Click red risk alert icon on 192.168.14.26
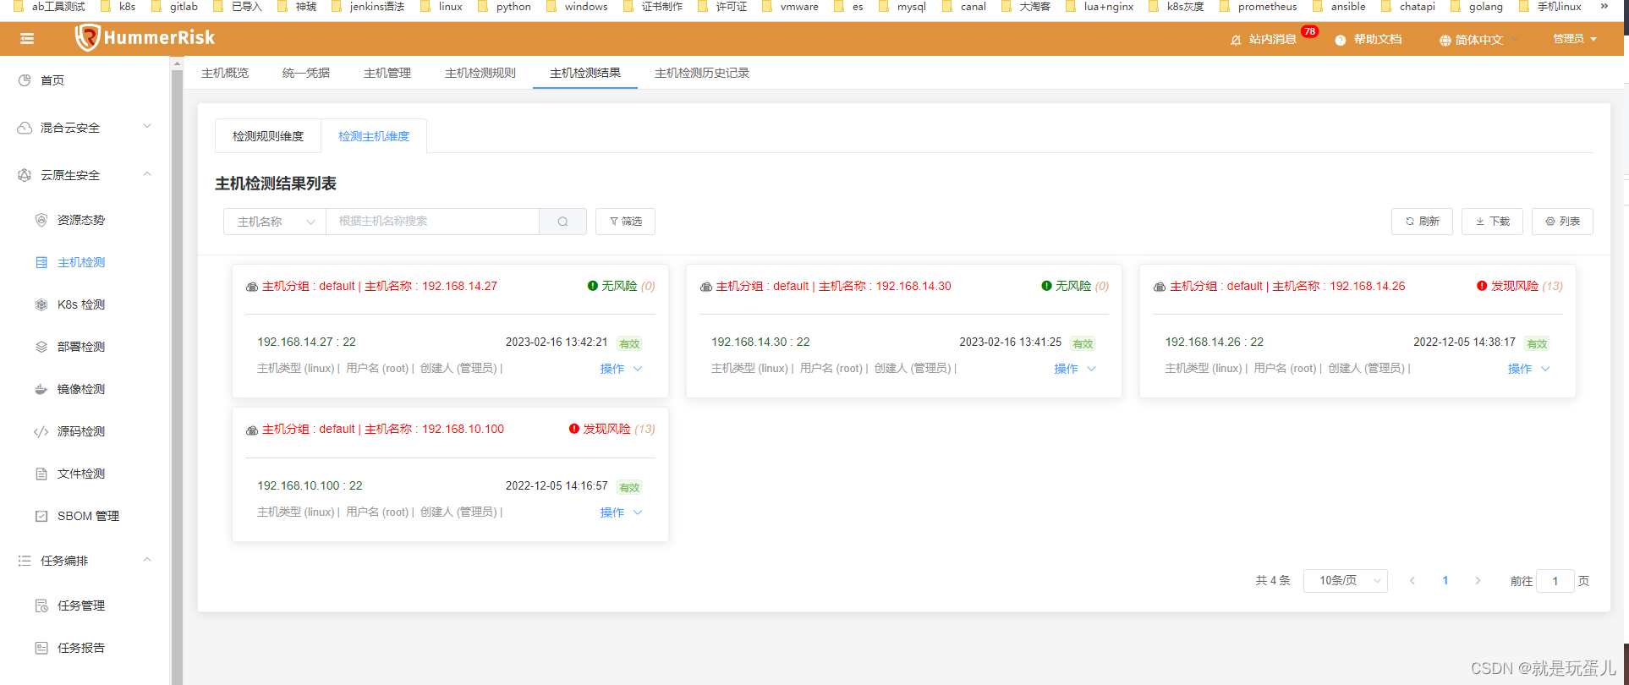 (1482, 286)
